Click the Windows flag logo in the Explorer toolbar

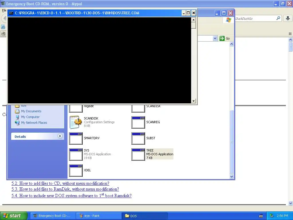pyautogui.click(x=228, y=20)
